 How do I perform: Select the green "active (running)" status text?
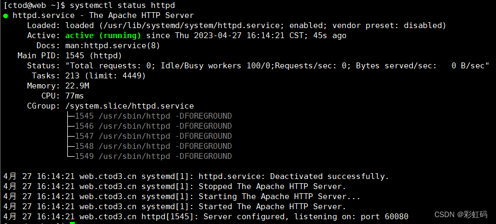coord(103,35)
